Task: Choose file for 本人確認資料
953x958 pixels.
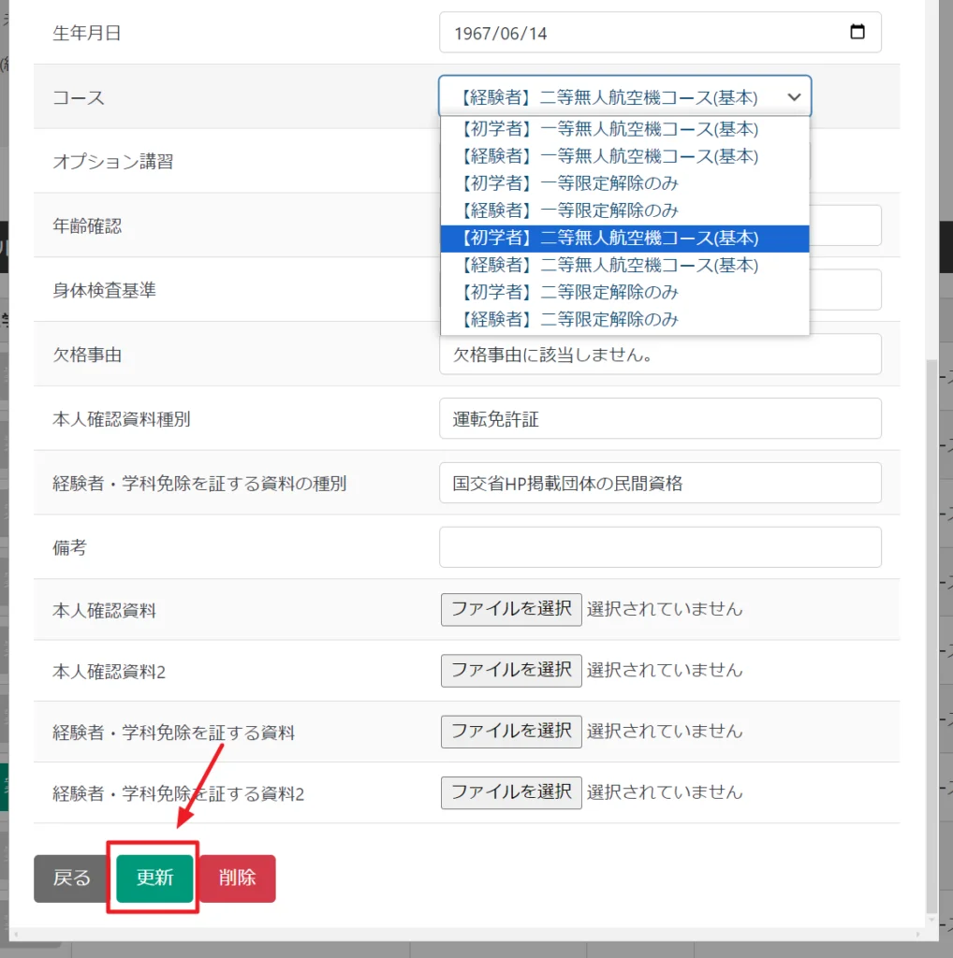Action: pyautogui.click(x=511, y=609)
